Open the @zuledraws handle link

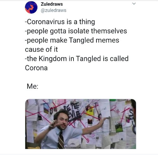click(x=54, y=10)
